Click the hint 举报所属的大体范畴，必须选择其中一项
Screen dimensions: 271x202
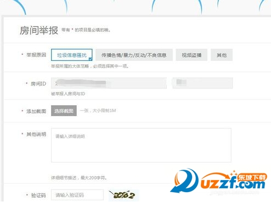click(x=90, y=66)
